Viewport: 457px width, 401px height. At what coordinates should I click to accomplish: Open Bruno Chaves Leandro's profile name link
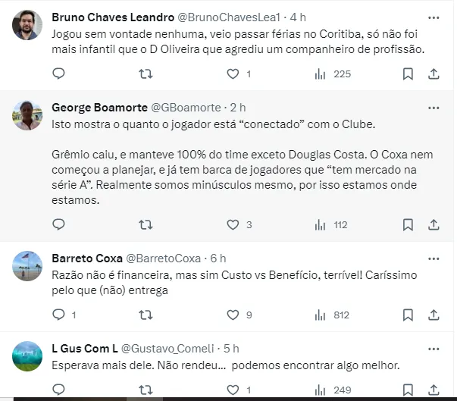[x=113, y=17]
